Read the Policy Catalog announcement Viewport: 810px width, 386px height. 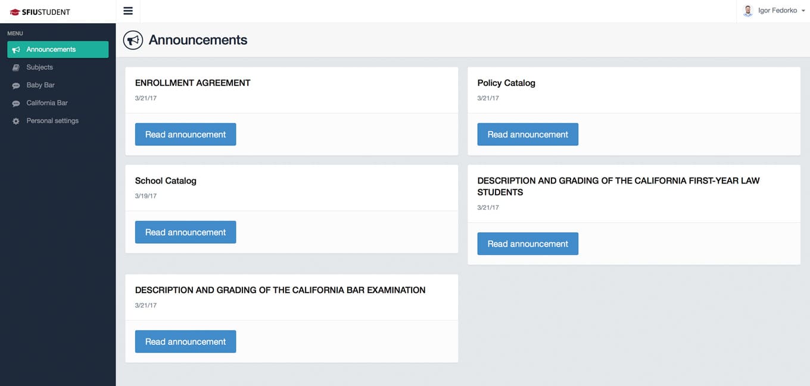coord(528,134)
